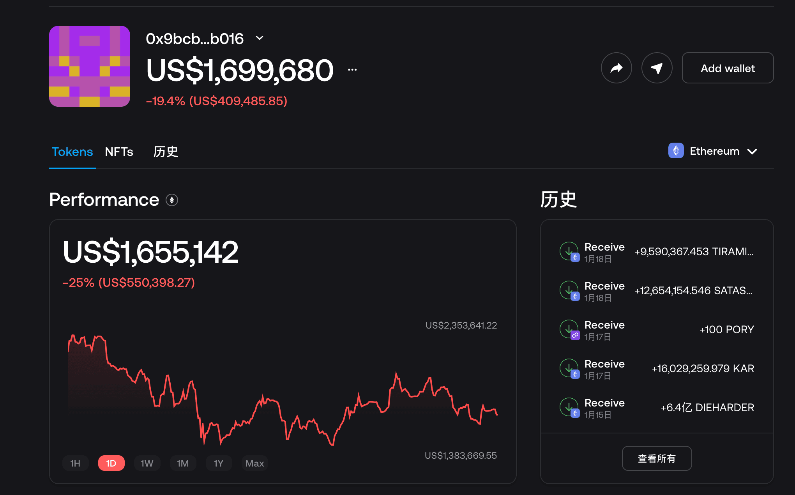795x495 pixels.
Task: Select the Max timeframe option
Action: pos(254,463)
